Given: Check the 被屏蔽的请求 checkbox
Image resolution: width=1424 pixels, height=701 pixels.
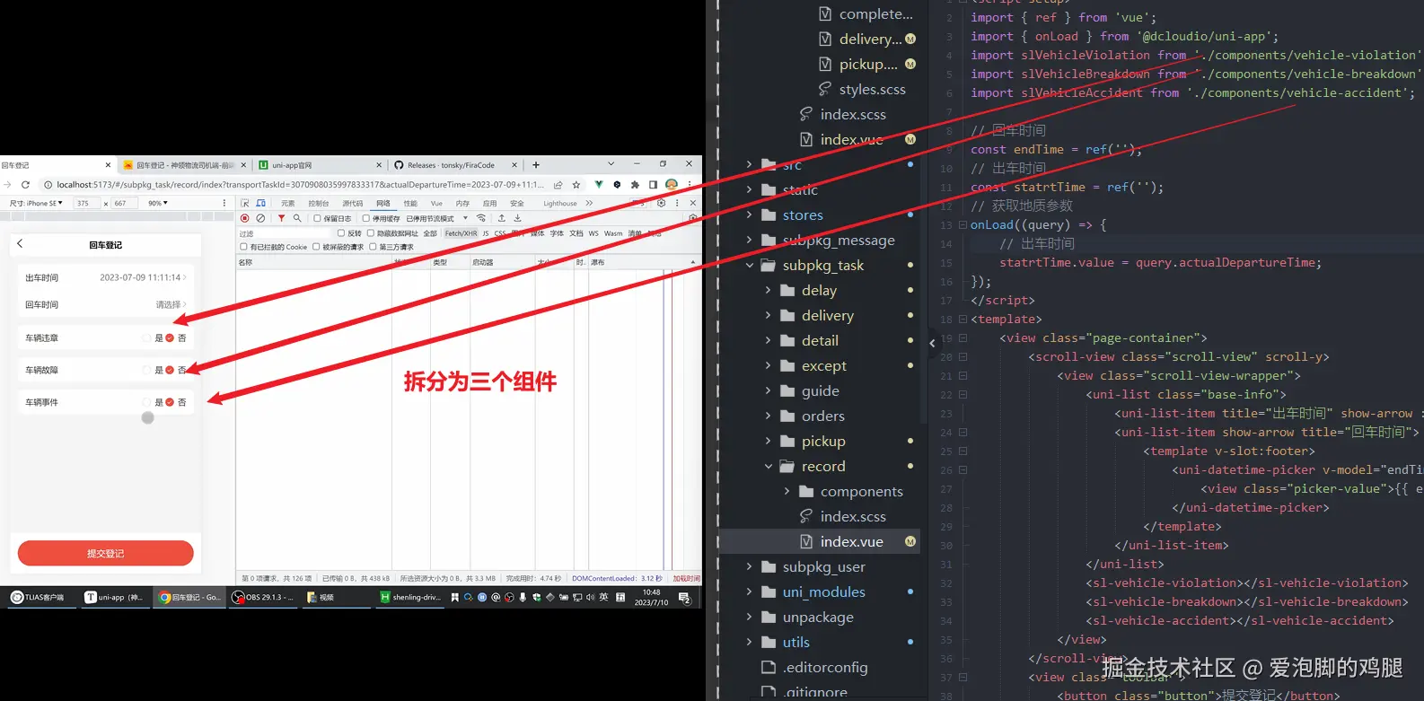Looking at the screenshot, I should (316, 247).
